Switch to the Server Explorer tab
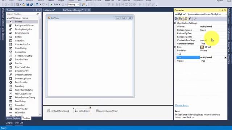The image size is (232, 130). coord(13,118)
